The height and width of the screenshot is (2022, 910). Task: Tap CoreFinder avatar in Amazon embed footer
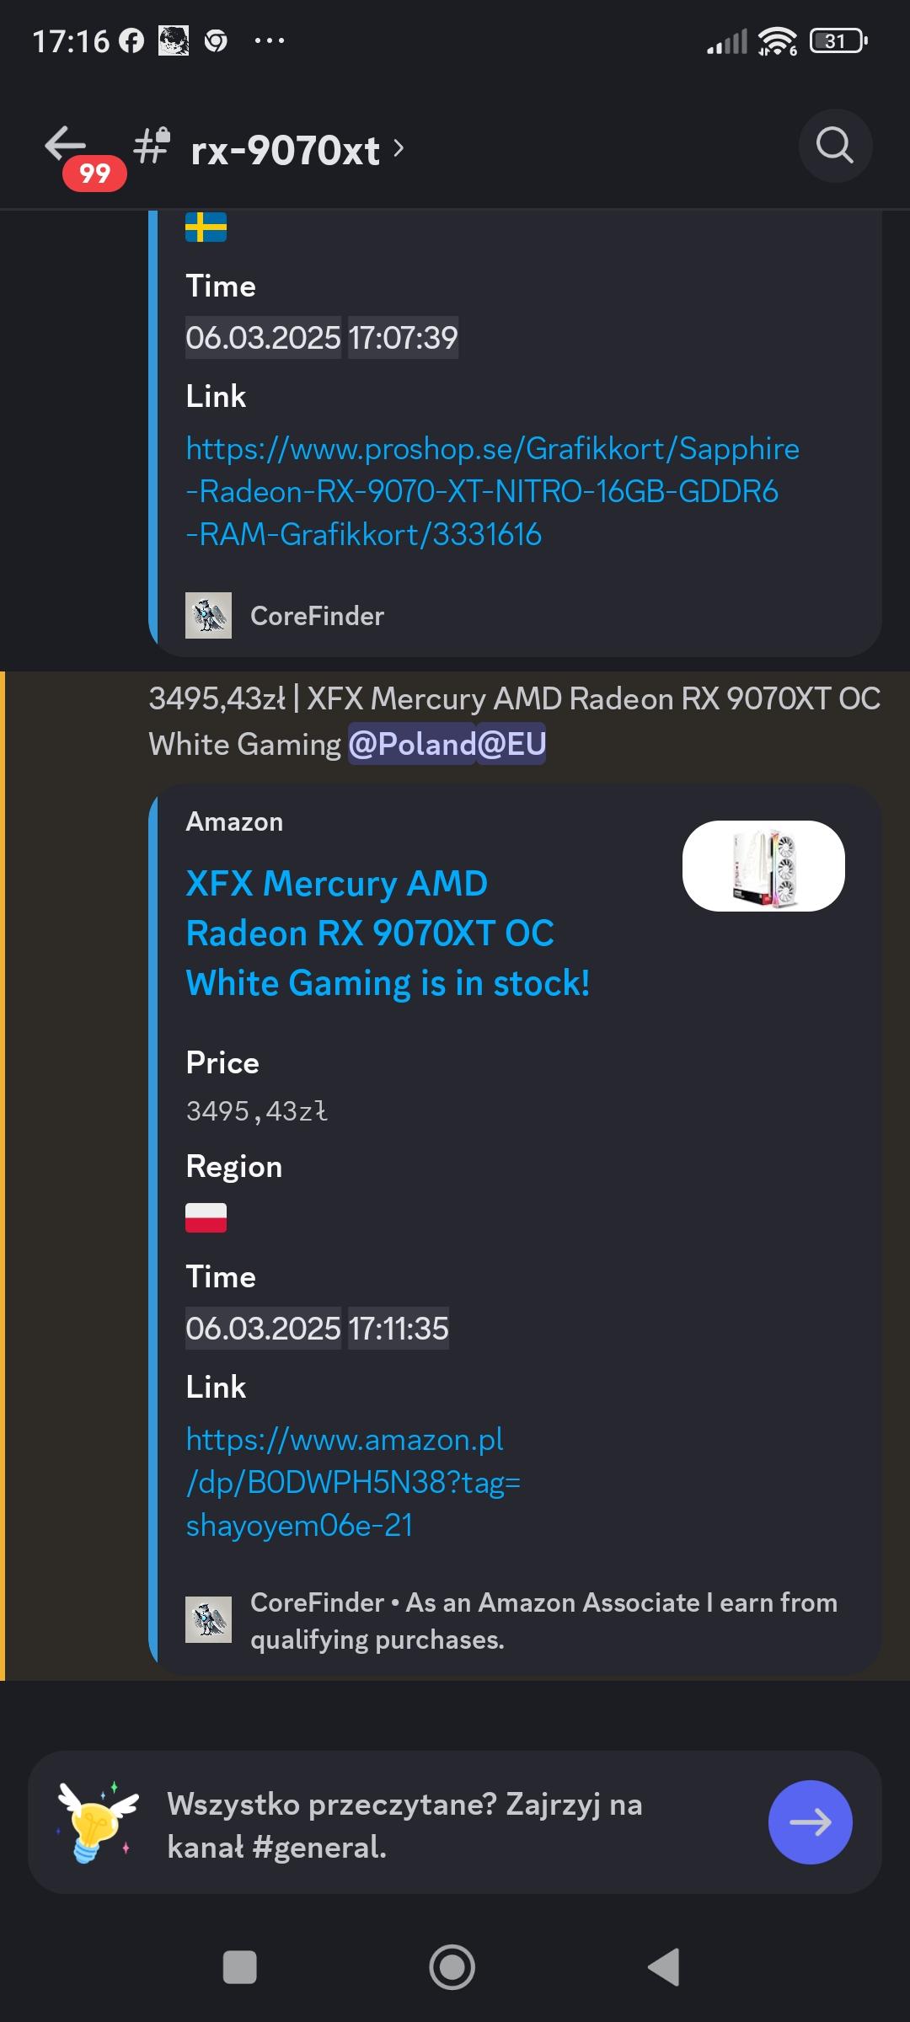tap(208, 1619)
